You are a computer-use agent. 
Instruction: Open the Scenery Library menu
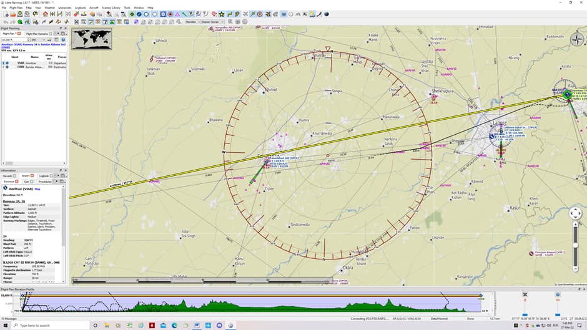111,7
